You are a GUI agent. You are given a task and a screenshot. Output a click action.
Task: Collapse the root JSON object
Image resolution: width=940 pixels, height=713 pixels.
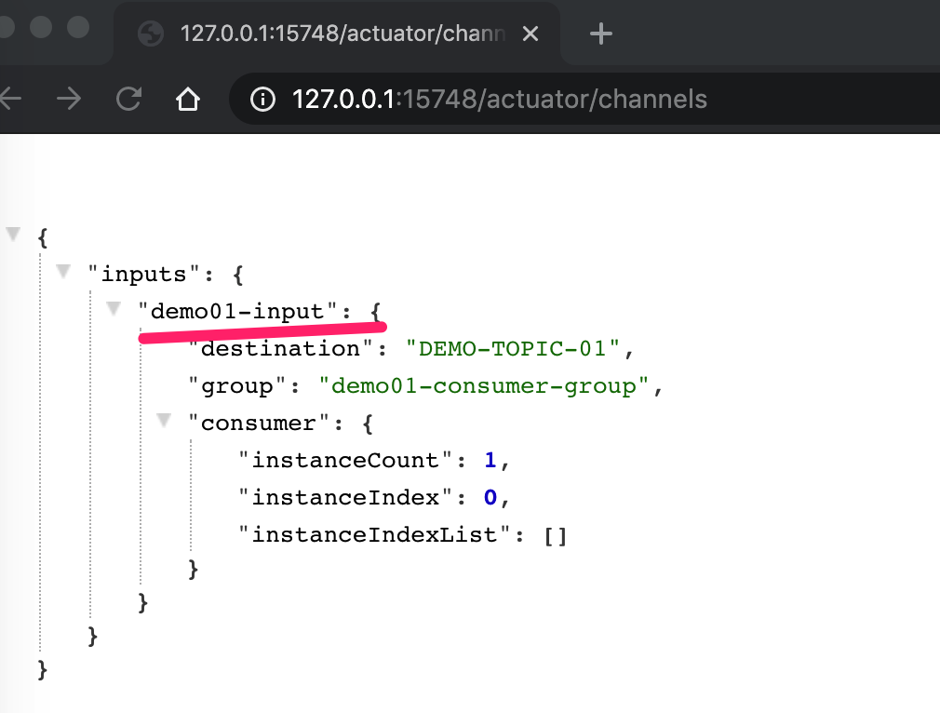click(13, 234)
